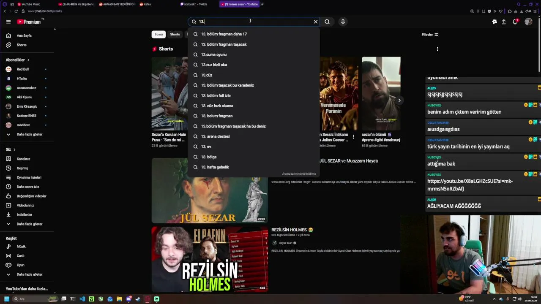Switch to the YouTube Music browser tab
Viewport: 541px width, 304px height.
tap(30, 4)
